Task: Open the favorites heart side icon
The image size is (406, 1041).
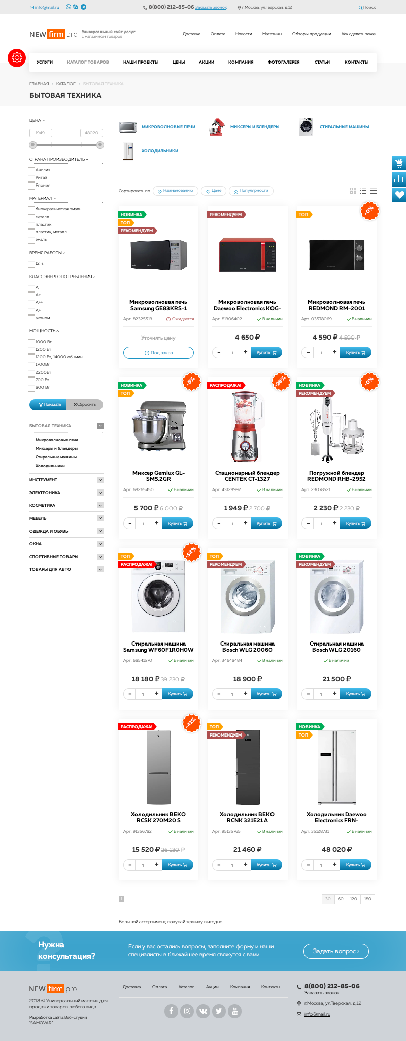Action: click(399, 195)
